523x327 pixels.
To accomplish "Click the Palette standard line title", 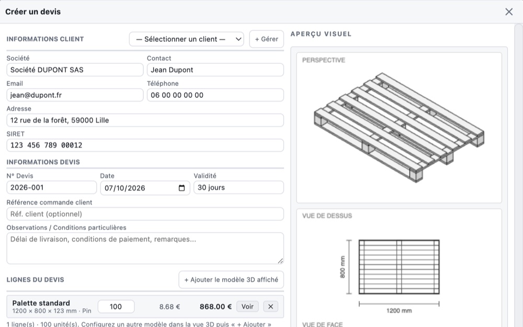I will pos(41,303).
